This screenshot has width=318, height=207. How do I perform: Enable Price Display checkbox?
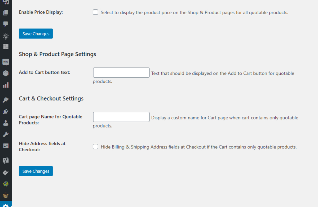click(x=95, y=12)
